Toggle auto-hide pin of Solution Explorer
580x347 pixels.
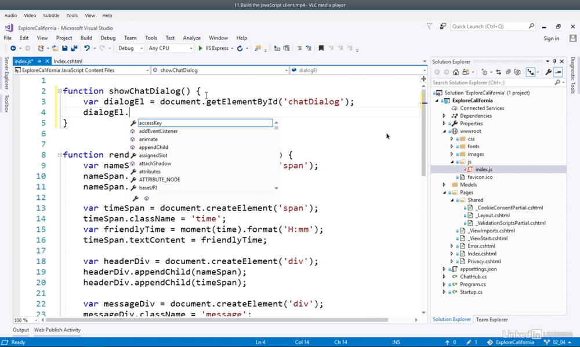point(554,61)
